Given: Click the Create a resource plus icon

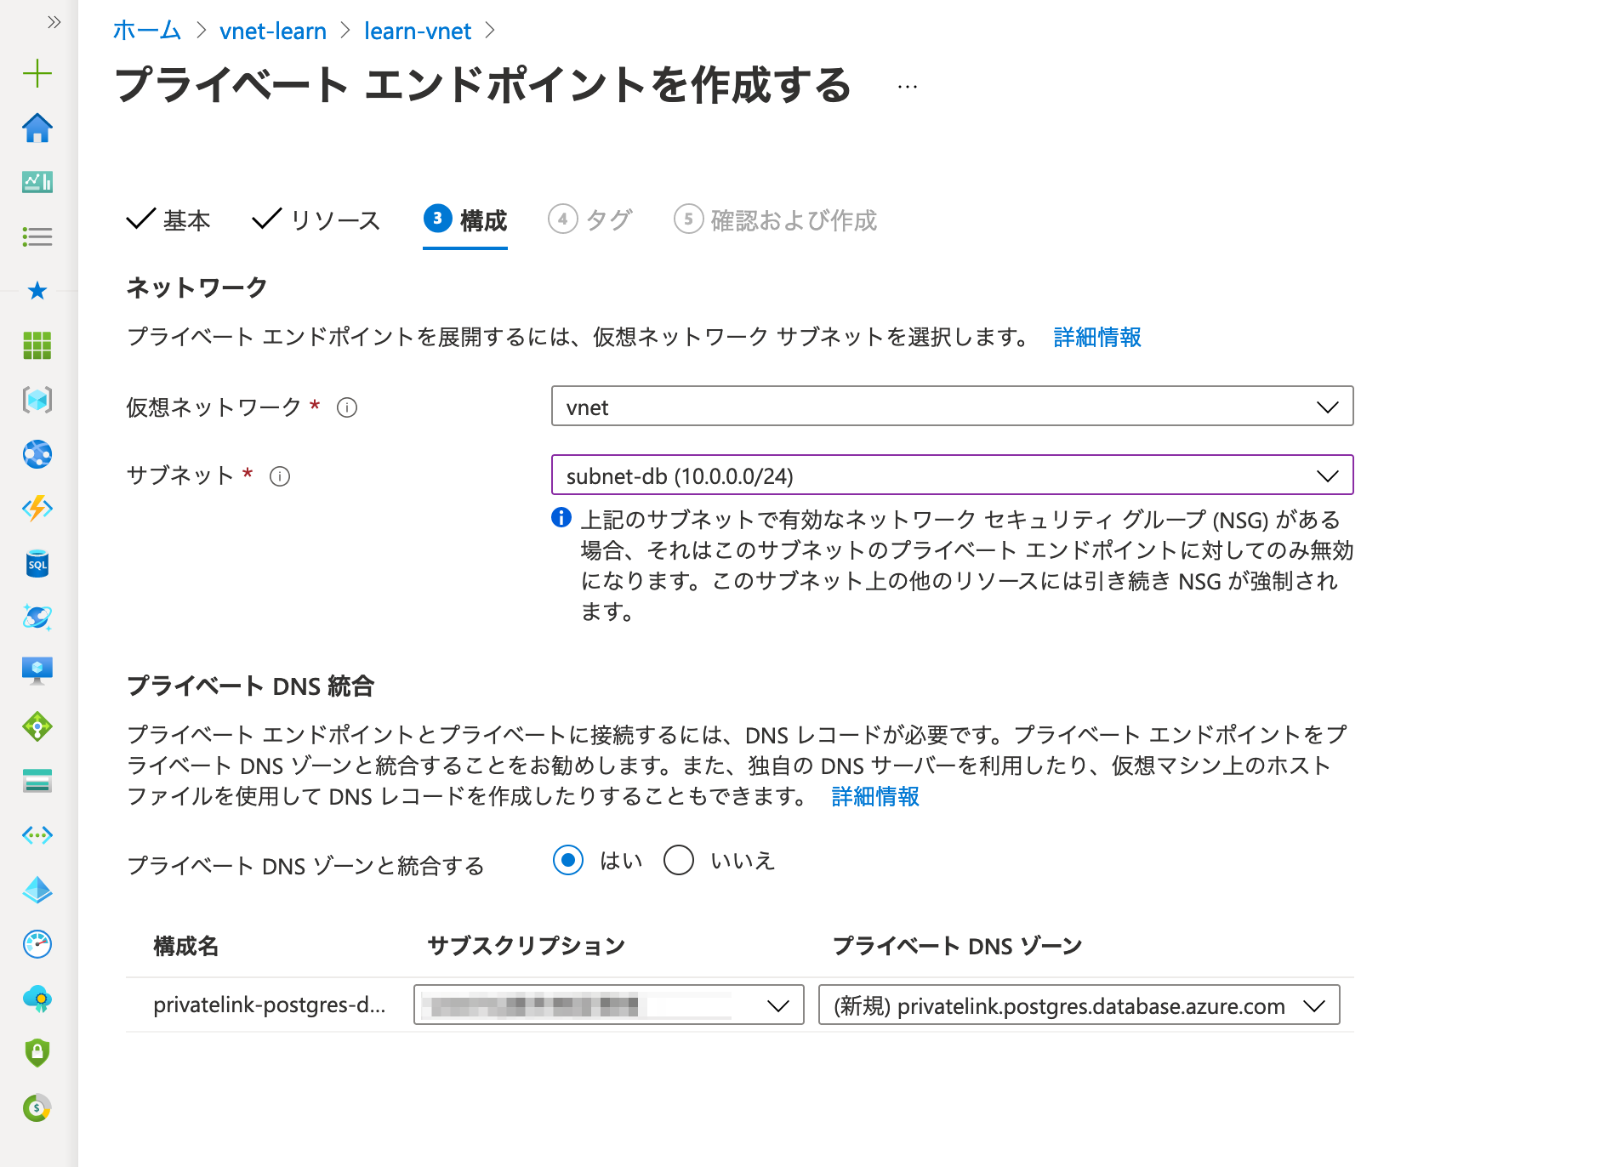Looking at the screenshot, I should pyautogui.click(x=37, y=74).
